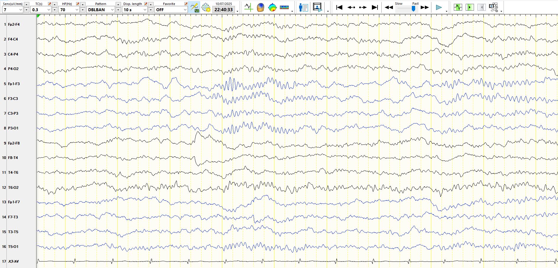Open the Pattern DBLBAN dropdown
This screenshot has width=558, height=268.
click(112, 10)
